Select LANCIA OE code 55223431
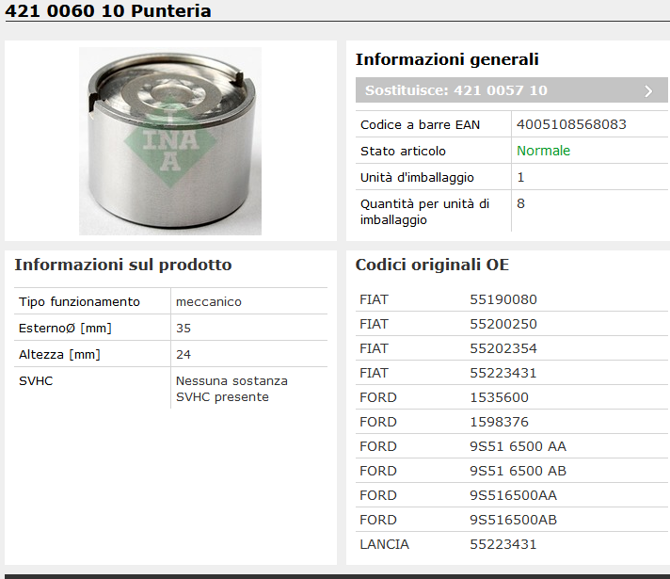The image size is (670, 579). [x=503, y=544]
